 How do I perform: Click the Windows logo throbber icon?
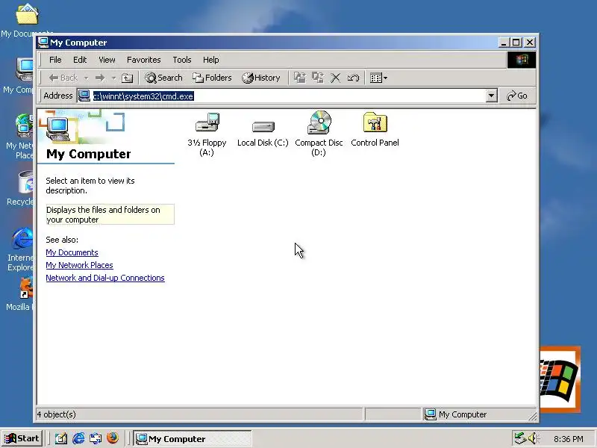click(521, 60)
